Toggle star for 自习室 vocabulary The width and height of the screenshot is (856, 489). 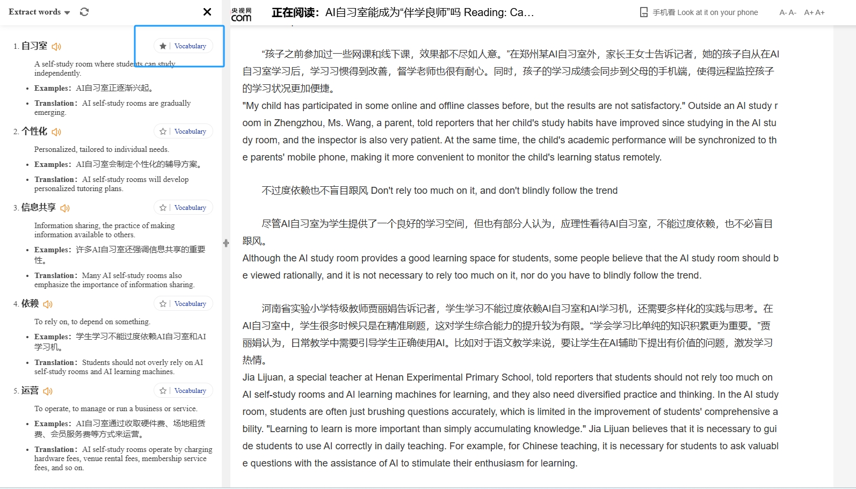[163, 46]
